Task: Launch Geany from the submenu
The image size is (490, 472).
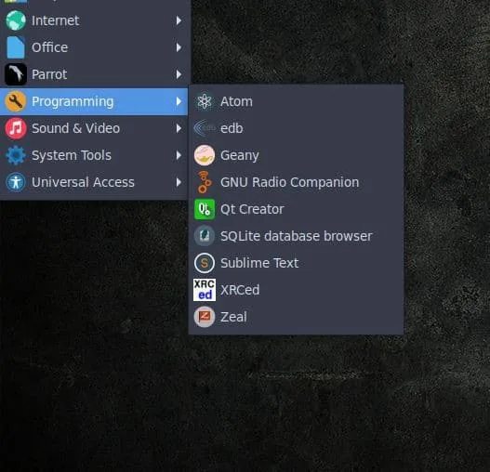Action: point(297,155)
